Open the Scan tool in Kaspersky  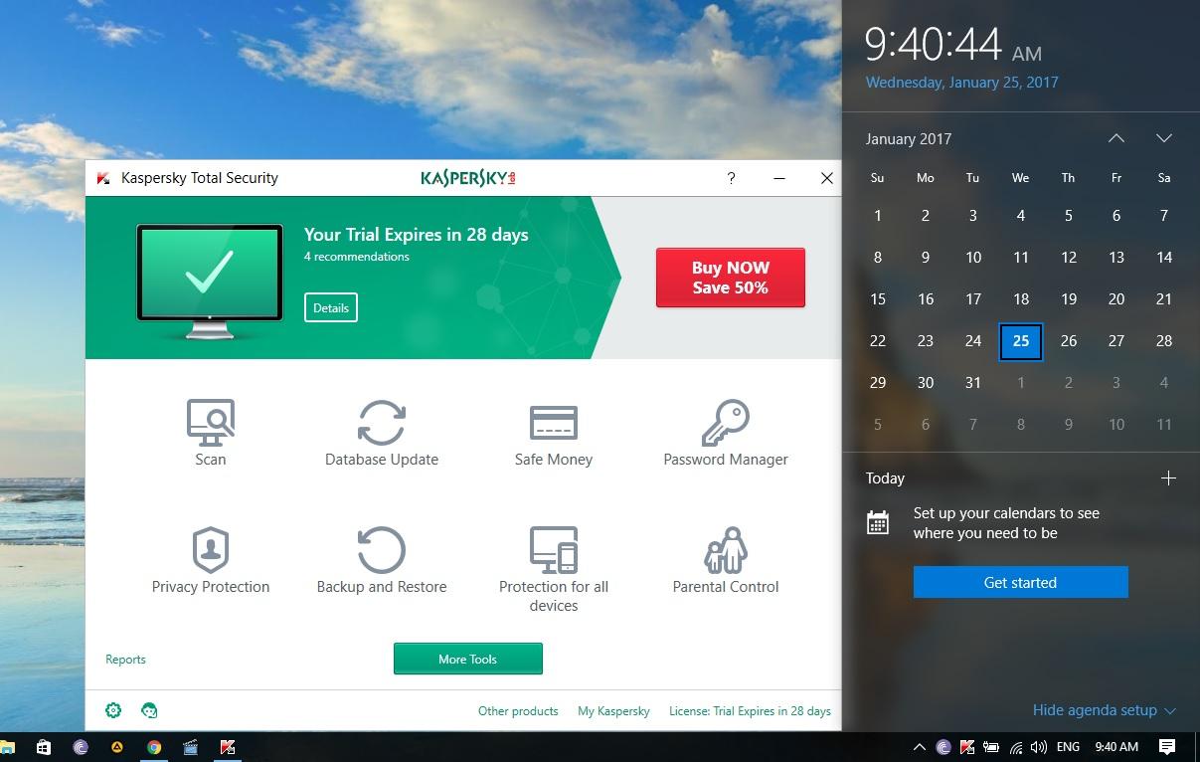pyautogui.click(x=211, y=433)
